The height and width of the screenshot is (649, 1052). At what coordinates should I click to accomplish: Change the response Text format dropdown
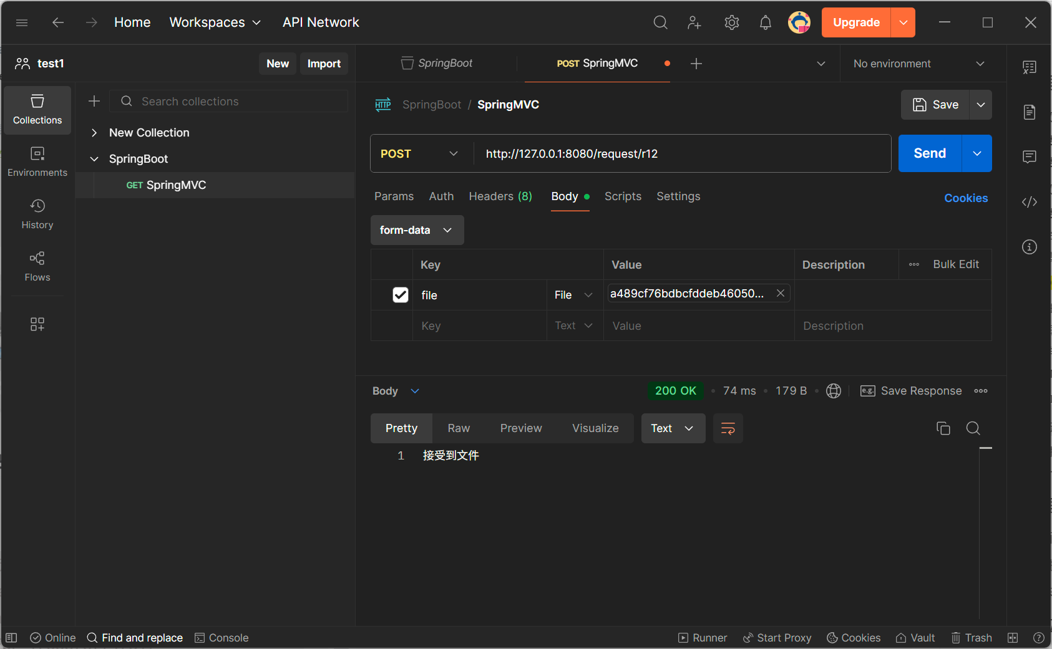click(673, 428)
